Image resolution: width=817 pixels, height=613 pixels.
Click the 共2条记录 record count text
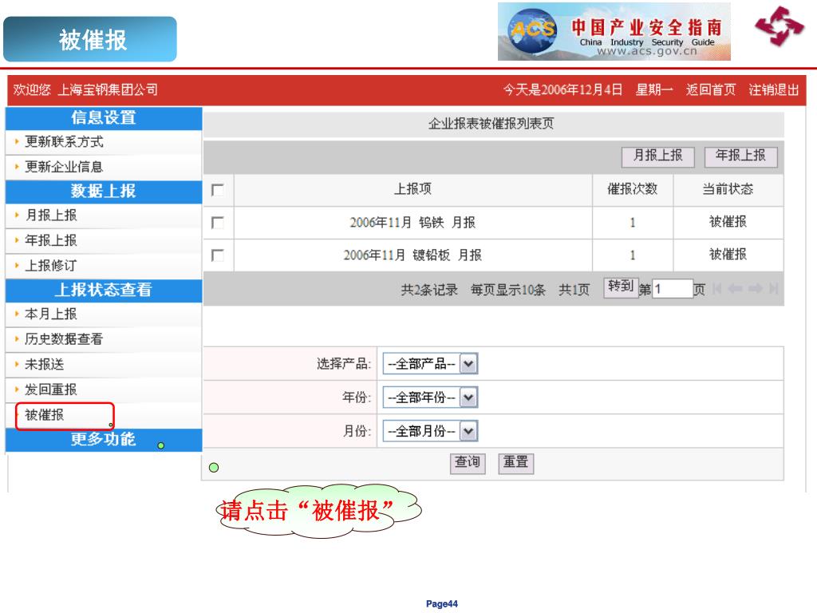pos(429,290)
